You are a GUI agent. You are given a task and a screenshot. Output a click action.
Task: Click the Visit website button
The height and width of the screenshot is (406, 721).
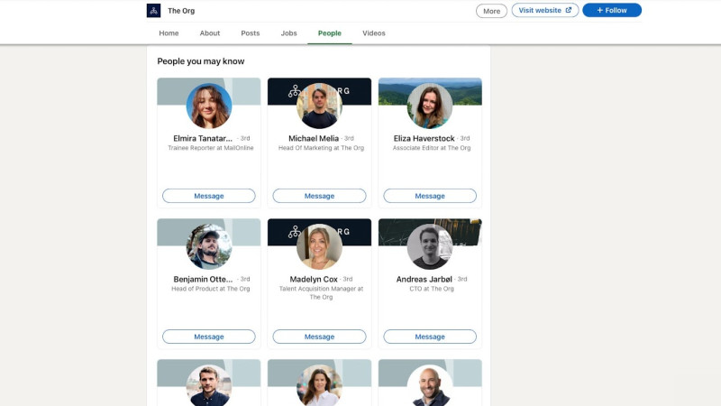tap(545, 10)
